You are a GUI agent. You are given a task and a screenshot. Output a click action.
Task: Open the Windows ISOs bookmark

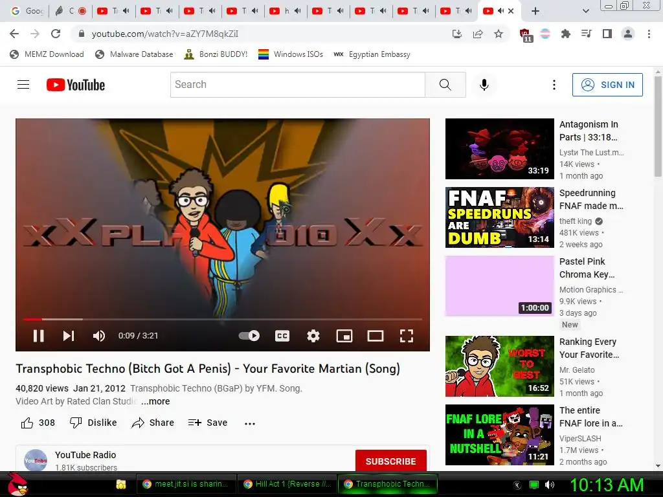[x=291, y=54]
